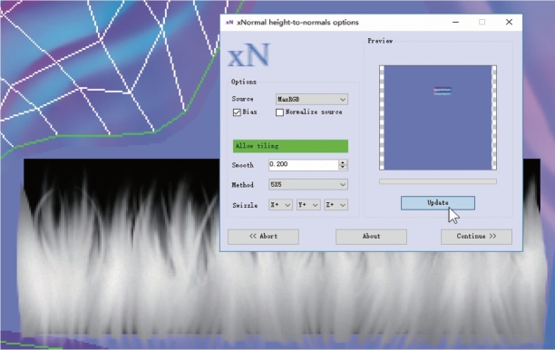This screenshot has height=350, width=555.
Task: Toggle the green Allow tiling option
Action: click(290, 146)
